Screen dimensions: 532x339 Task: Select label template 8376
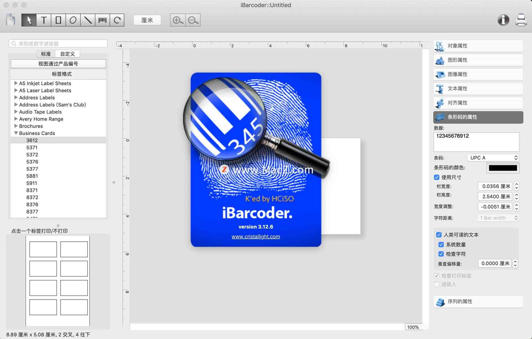pos(32,205)
